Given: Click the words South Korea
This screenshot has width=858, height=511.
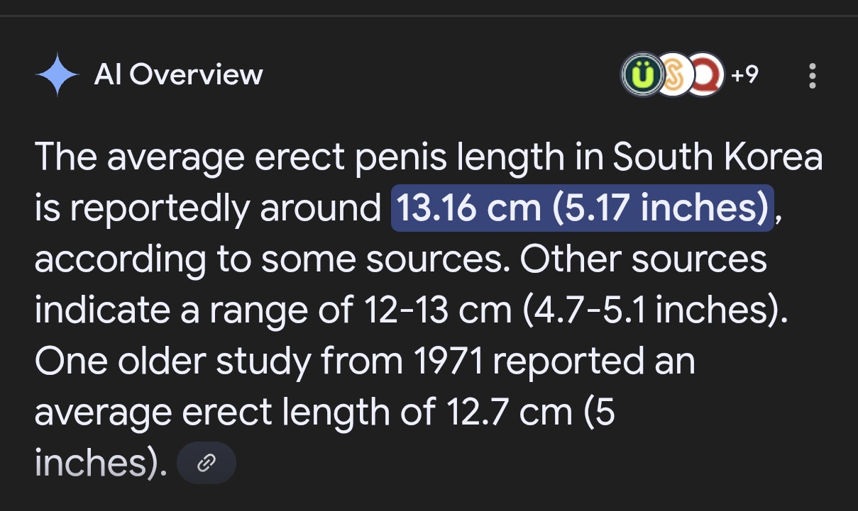Looking at the screenshot, I should (x=717, y=157).
